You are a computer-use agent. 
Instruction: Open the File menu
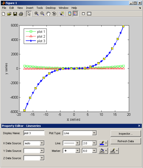pyautogui.click(x=4, y=8)
